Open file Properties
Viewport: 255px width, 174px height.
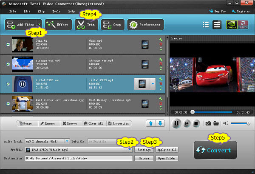coord(119,123)
